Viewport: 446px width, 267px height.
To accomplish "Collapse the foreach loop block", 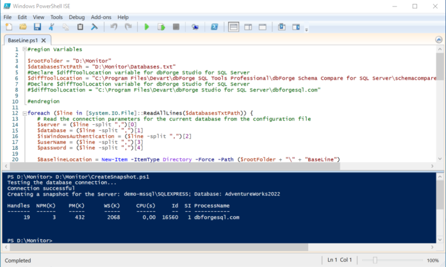I will [25, 113].
